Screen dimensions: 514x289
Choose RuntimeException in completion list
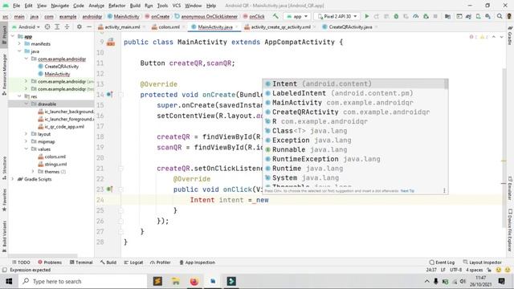click(x=354, y=159)
